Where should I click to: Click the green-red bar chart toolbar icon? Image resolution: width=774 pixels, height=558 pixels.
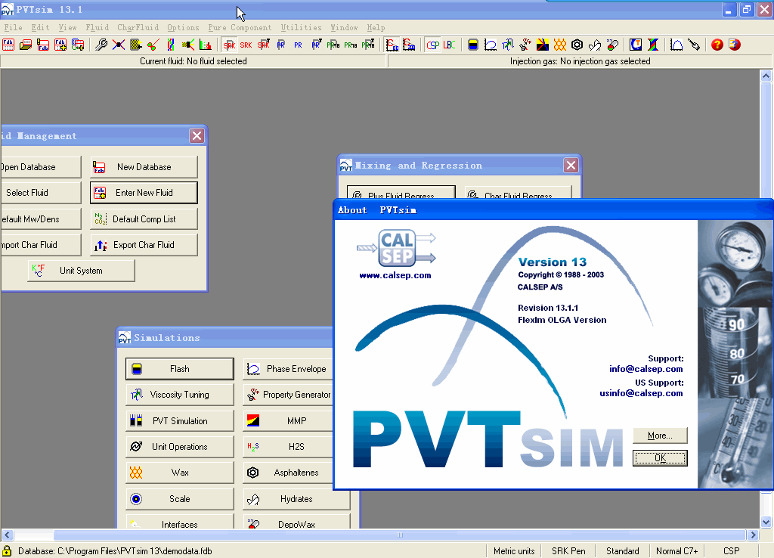(x=206, y=45)
